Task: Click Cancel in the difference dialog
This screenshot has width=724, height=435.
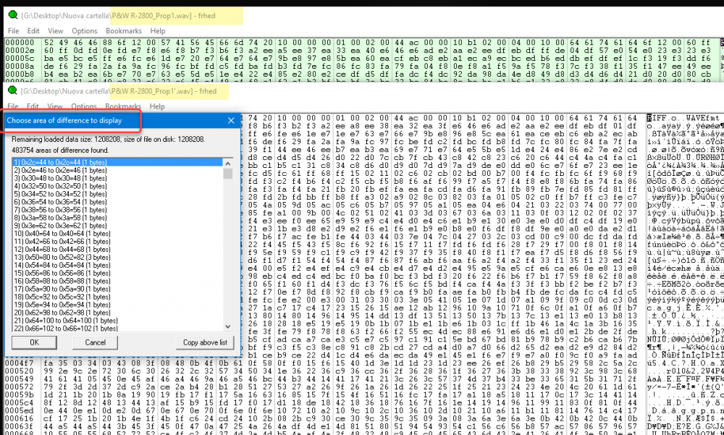Action: (x=95, y=342)
